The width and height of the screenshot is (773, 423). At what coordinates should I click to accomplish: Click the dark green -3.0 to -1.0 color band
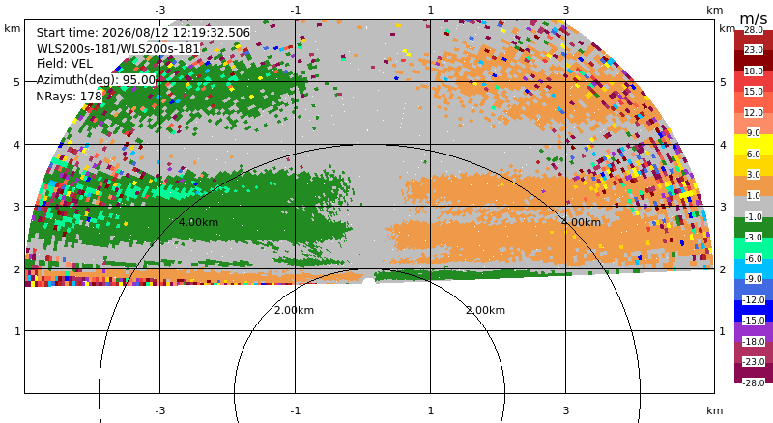(x=754, y=227)
